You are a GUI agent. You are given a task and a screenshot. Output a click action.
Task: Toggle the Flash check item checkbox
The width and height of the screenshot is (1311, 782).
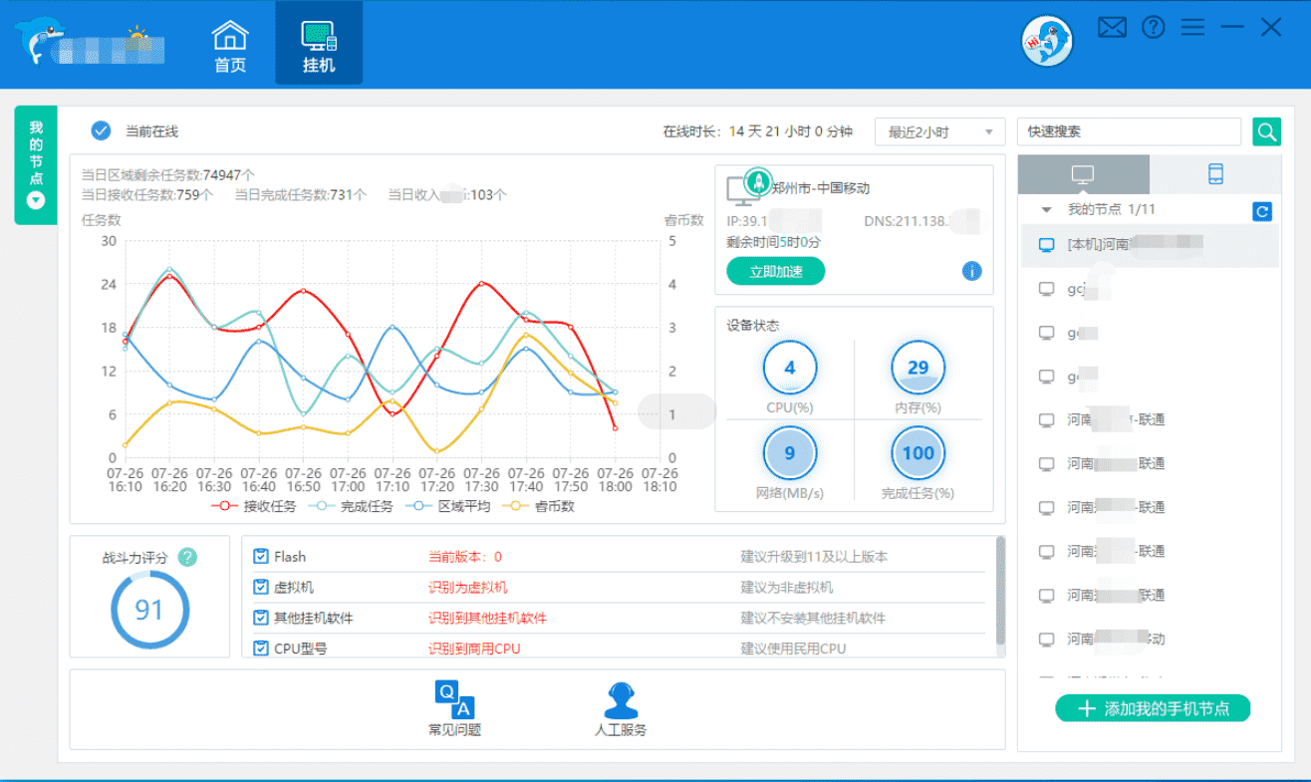261,557
